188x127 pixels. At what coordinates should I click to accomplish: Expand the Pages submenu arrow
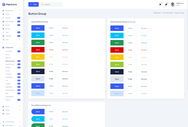20,14
